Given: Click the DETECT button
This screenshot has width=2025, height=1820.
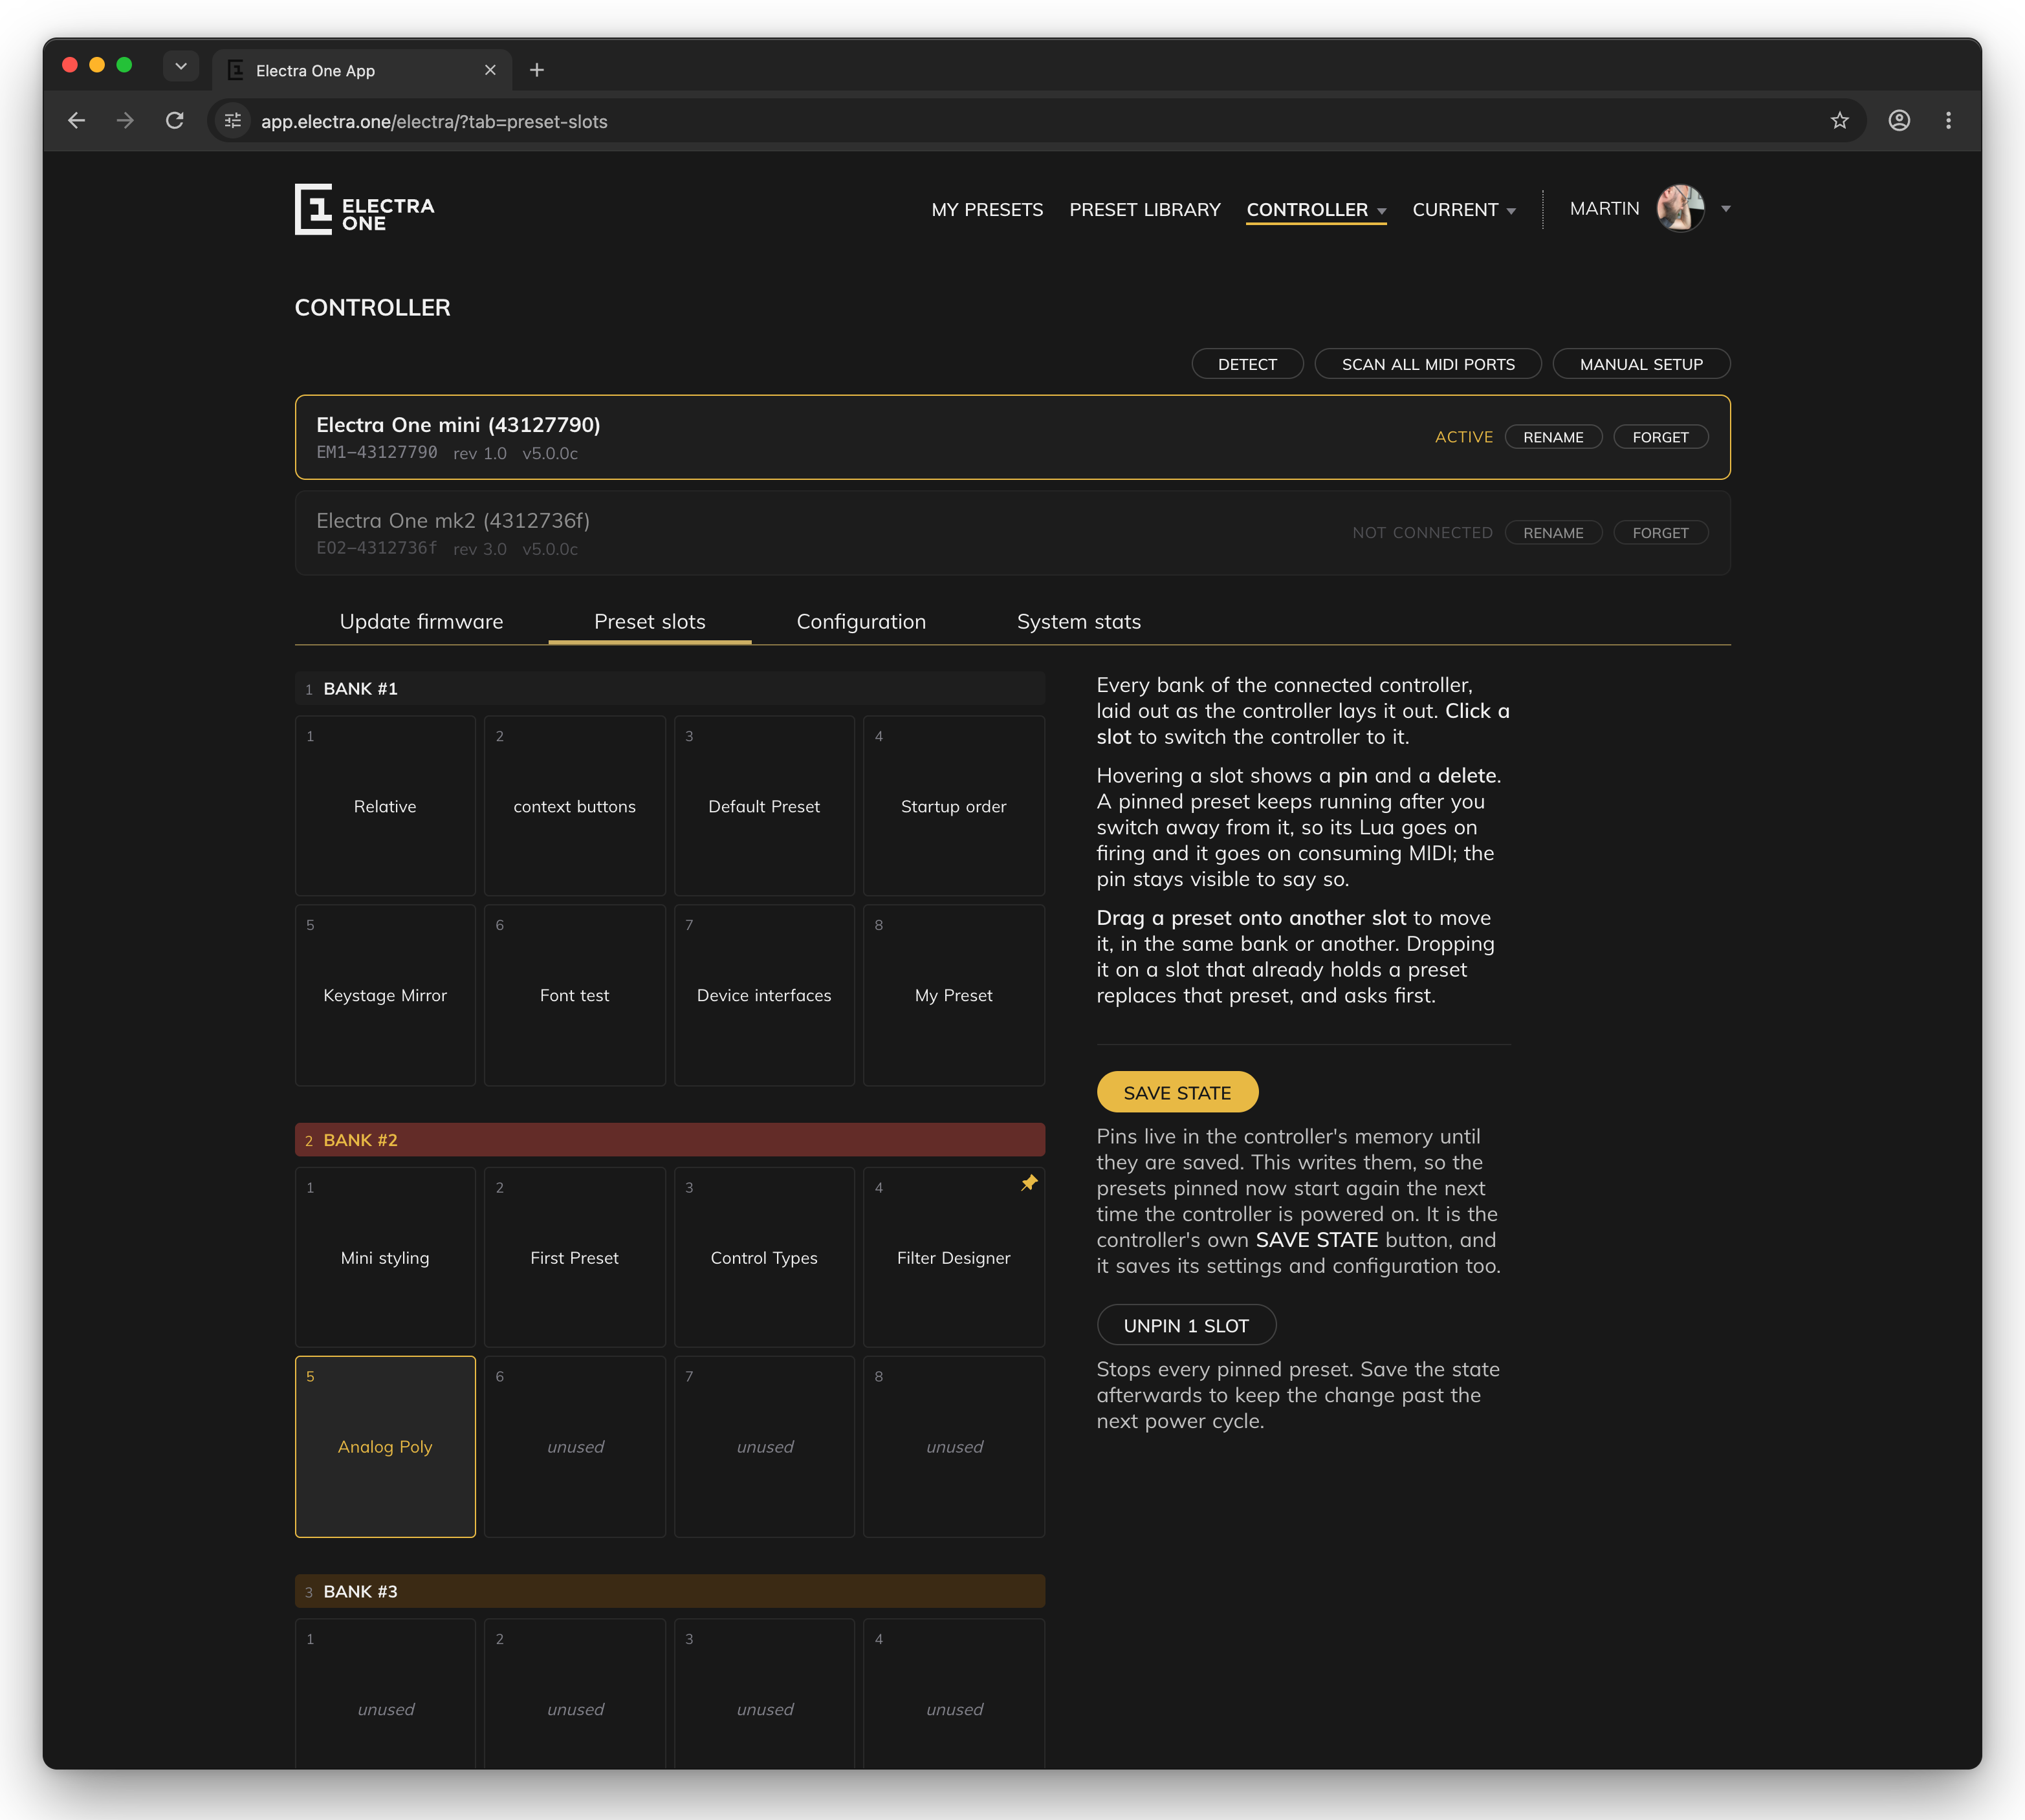Looking at the screenshot, I should point(1247,364).
